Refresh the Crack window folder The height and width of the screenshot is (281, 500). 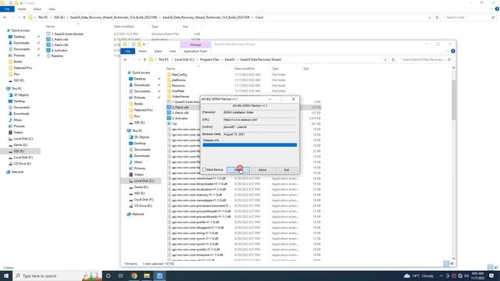[437, 17]
